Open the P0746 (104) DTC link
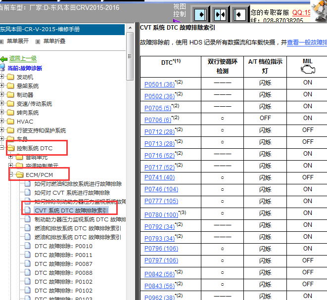The image size is (327, 300). [161, 189]
